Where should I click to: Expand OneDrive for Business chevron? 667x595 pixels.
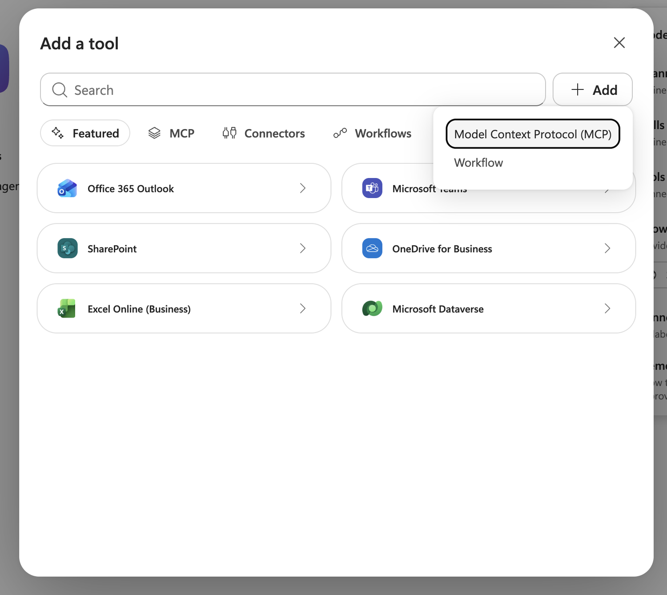coord(607,248)
